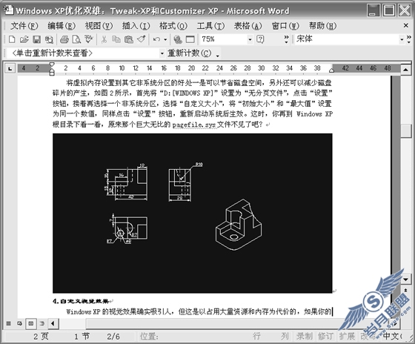The height and width of the screenshot is (344, 415).
Task: Switch to Print Layout view
Action: 31,323
